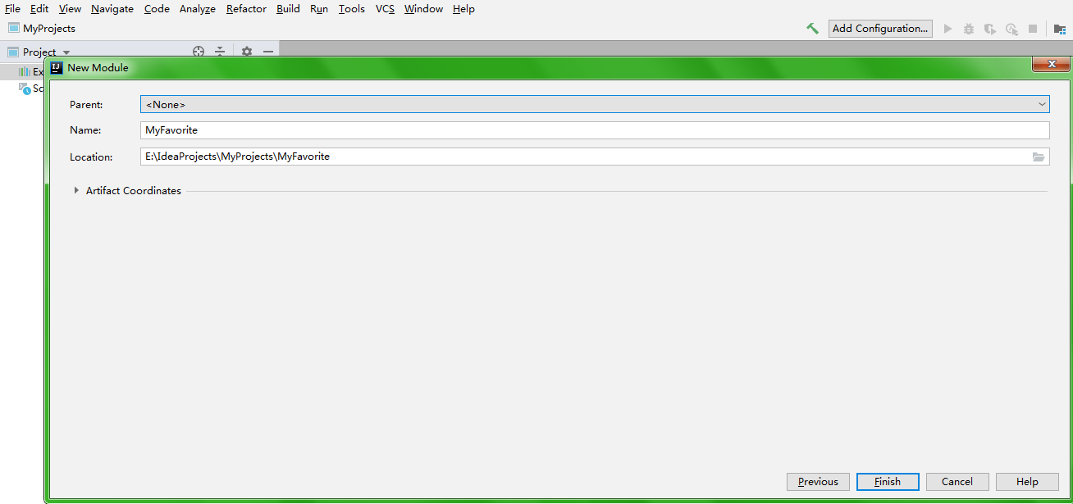Click the Debug bug icon
The height and width of the screenshot is (504, 1073).
969,29
